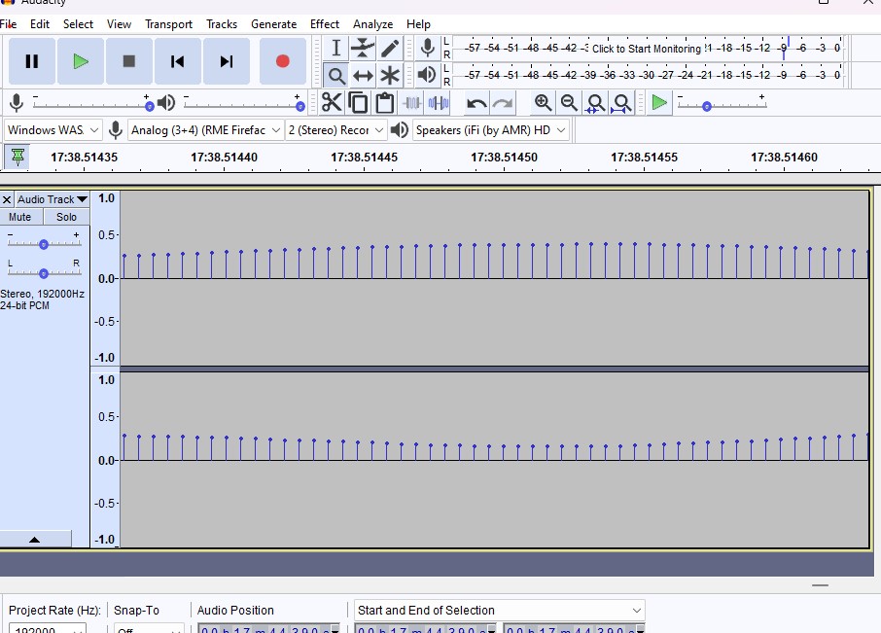Click the recording volume slider handle
This screenshot has width=881, height=633.
point(149,106)
